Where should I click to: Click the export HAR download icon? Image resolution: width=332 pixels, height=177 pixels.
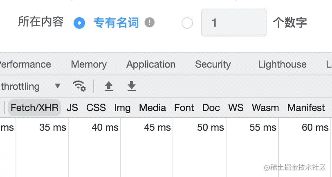(131, 86)
